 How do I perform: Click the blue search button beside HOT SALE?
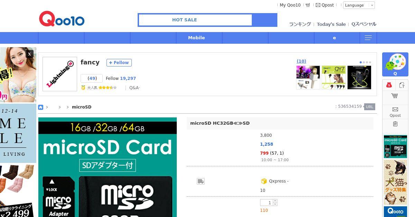265,20
